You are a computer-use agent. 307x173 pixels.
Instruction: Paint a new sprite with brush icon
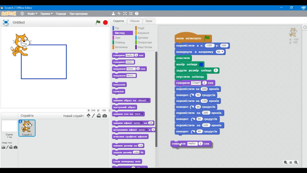(x=93, y=116)
